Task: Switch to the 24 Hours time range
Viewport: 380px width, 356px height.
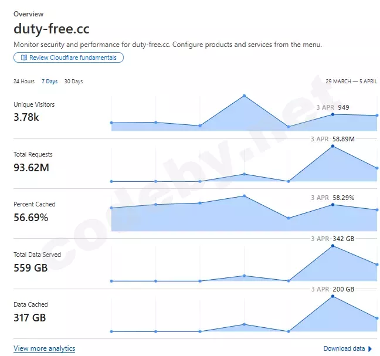Action: click(24, 82)
